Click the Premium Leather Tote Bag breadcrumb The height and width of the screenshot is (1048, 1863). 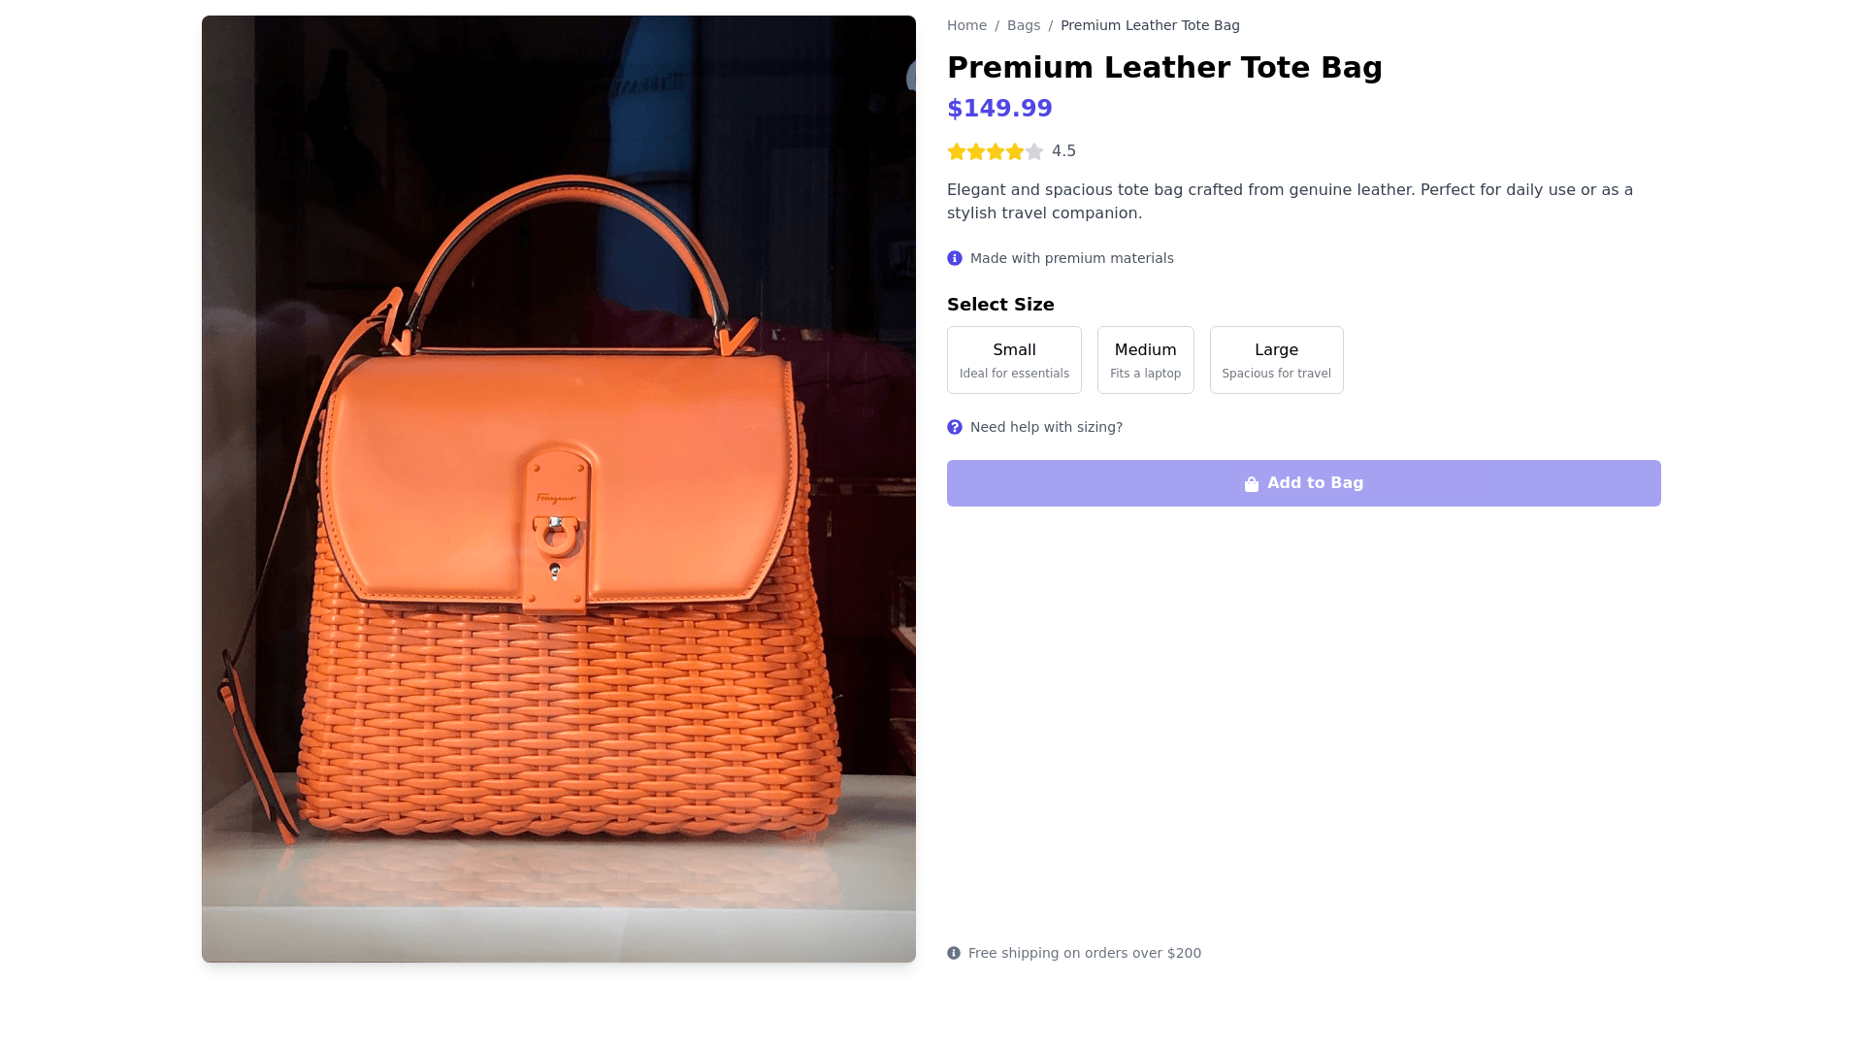pyautogui.click(x=1150, y=26)
